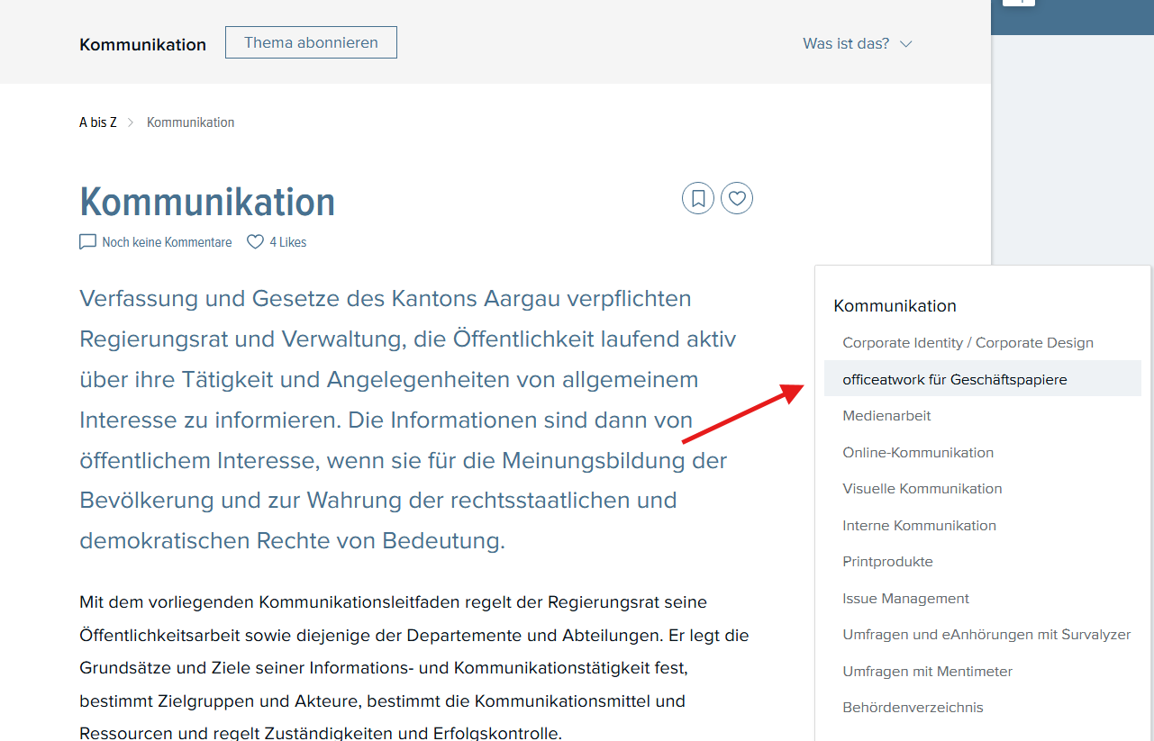Choose Printprodukte from the navigation list

pos(888,562)
